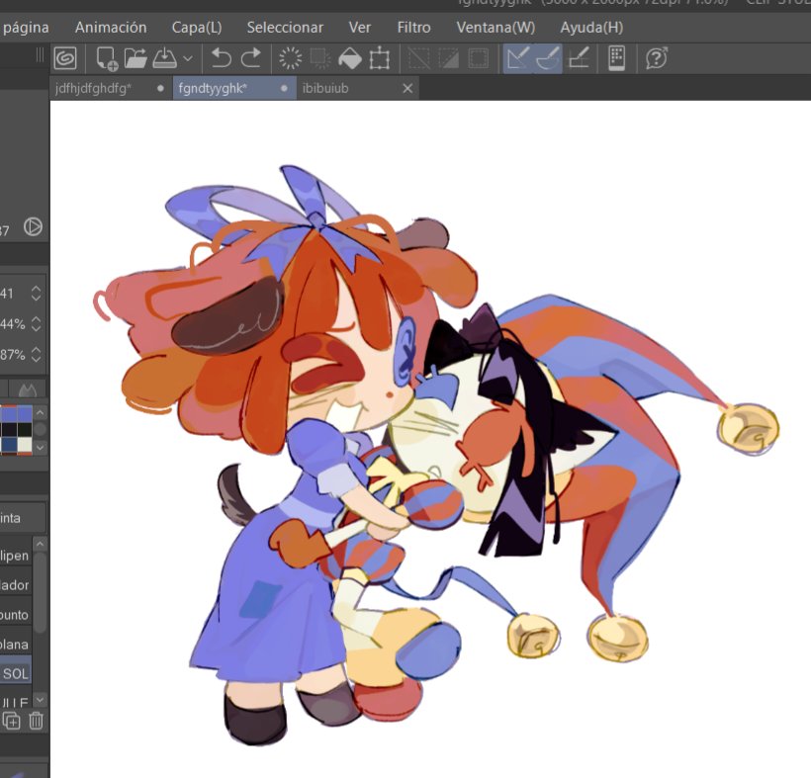Click the circular play arrow icon
Viewport: 811px width, 778px height.
[33, 226]
